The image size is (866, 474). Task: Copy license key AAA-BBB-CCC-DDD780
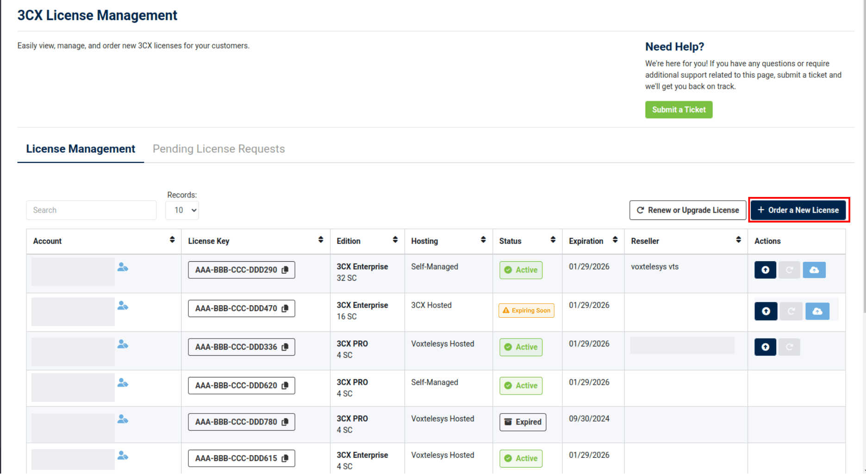click(x=285, y=422)
